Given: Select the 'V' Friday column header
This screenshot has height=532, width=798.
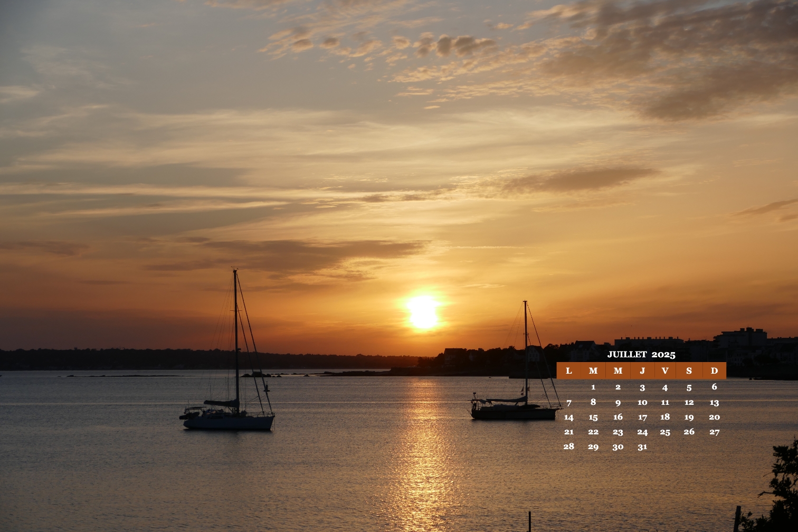Looking at the screenshot, I should tap(665, 370).
